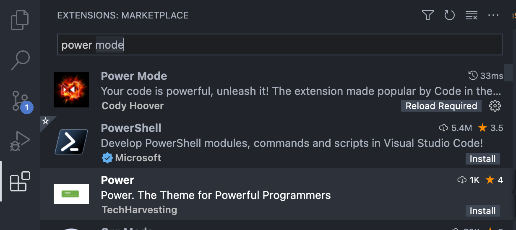Open Power Mode manage gear menu
This screenshot has width=516, height=230.
(x=495, y=106)
